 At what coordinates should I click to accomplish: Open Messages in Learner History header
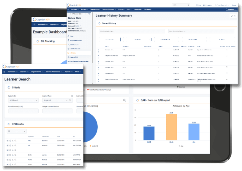(207, 5)
